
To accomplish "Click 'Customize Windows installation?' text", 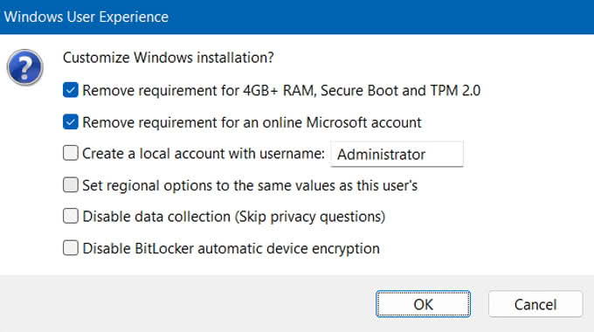I will click(169, 58).
